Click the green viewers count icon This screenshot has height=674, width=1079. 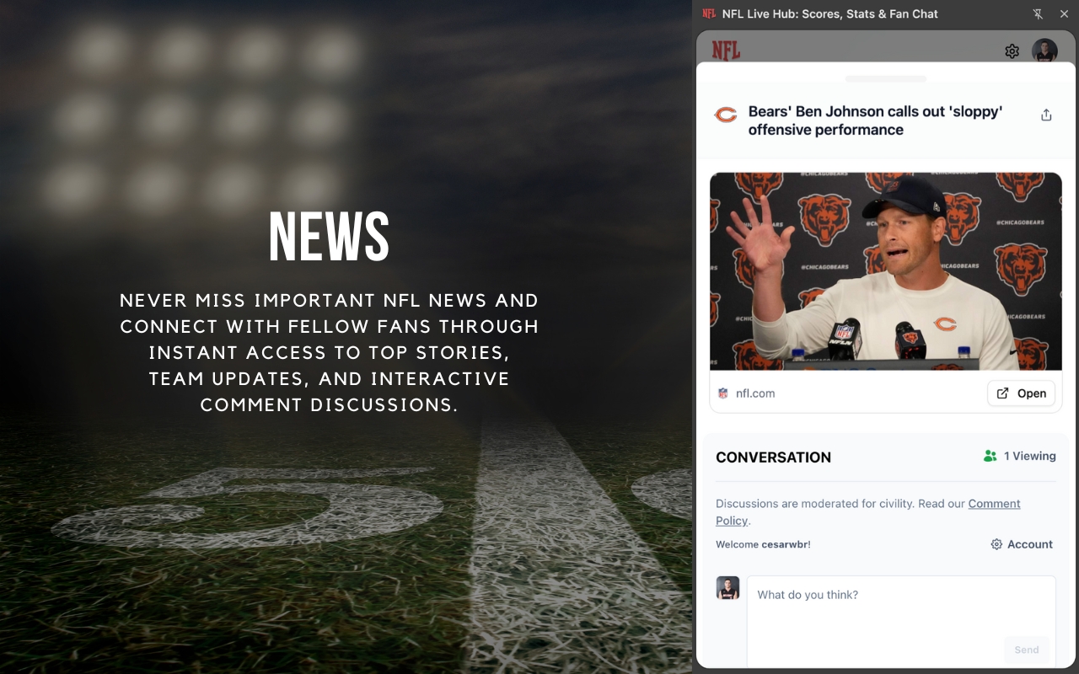990,456
